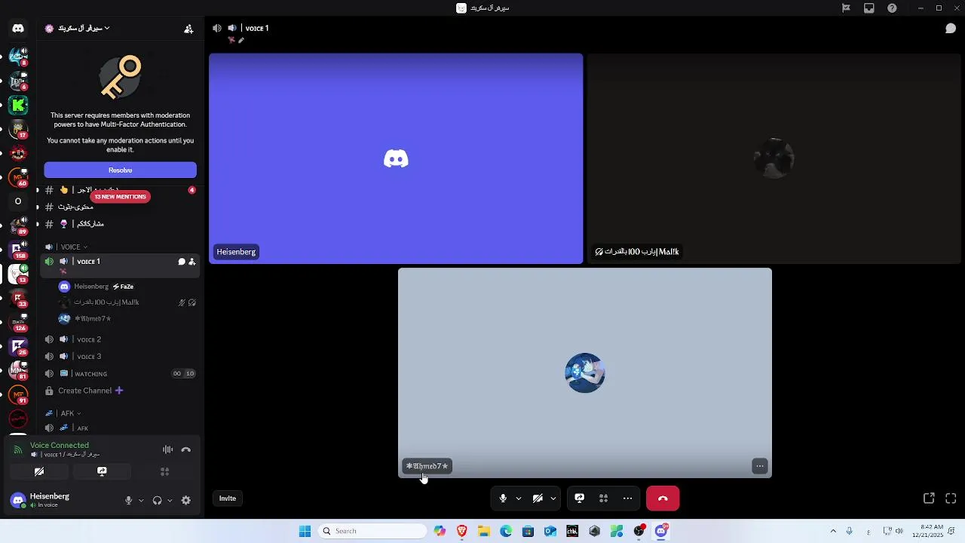Pop out the call window

coord(929,499)
